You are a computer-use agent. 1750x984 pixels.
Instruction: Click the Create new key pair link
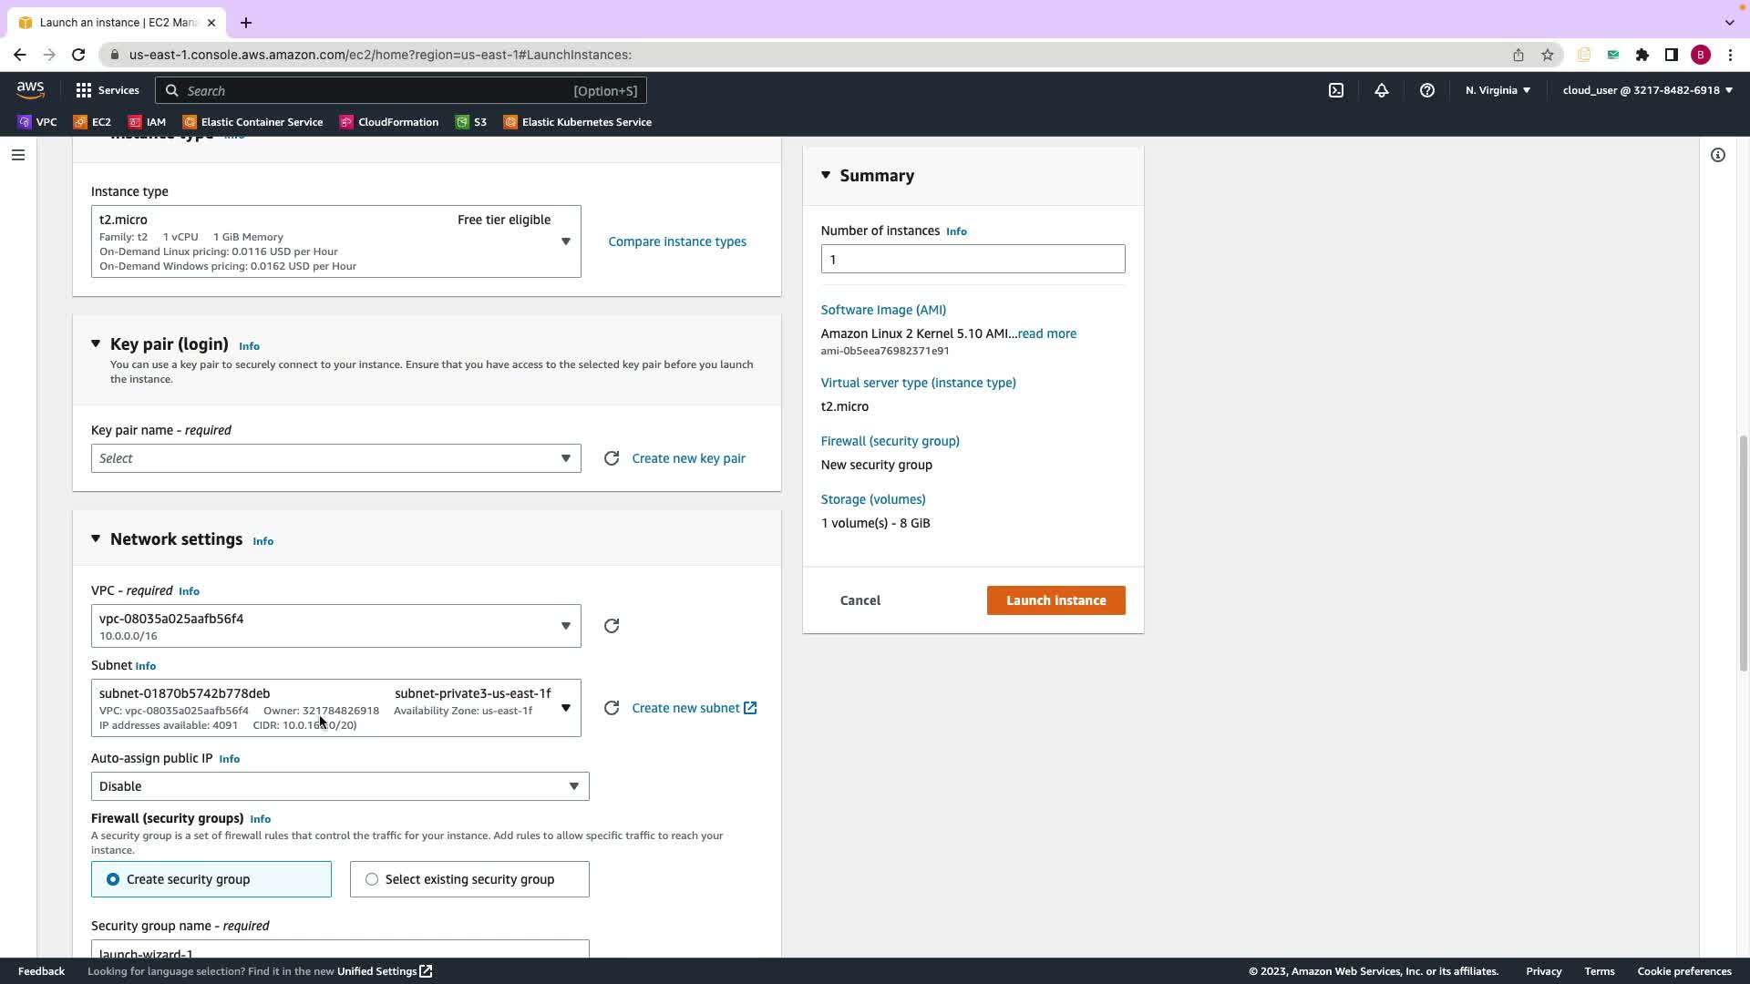point(688,458)
